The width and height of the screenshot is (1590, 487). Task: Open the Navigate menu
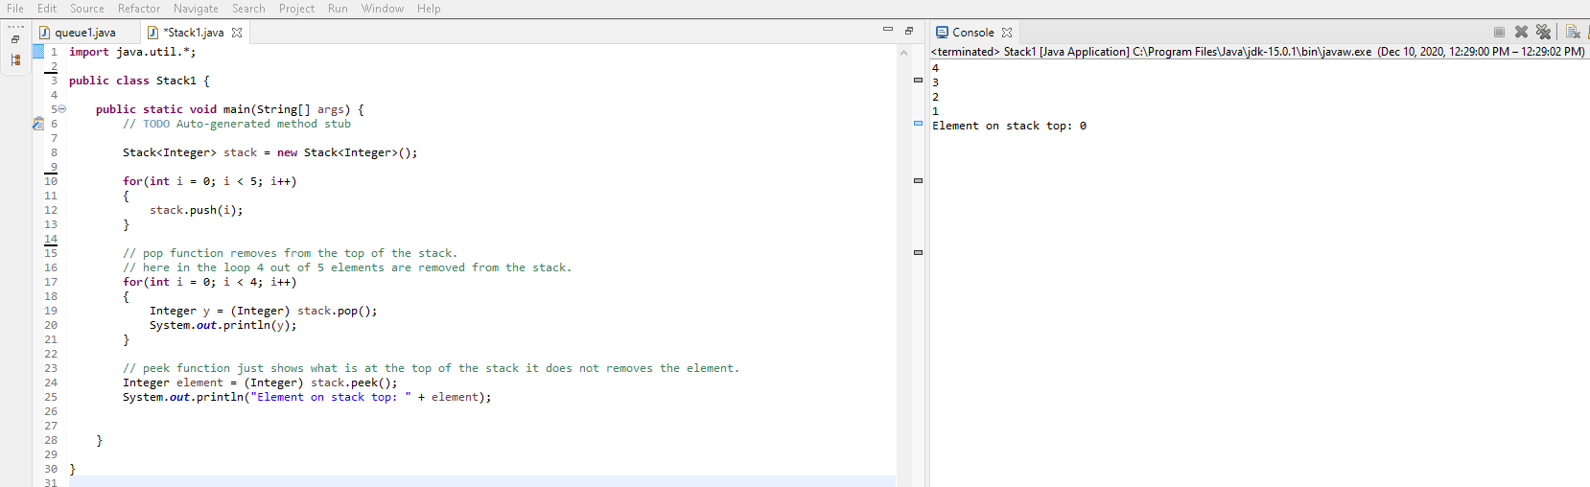[x=196, y=9]
